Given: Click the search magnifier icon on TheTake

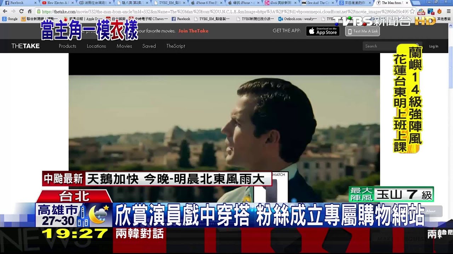Looking at the screenshot, I should (417, 46).
